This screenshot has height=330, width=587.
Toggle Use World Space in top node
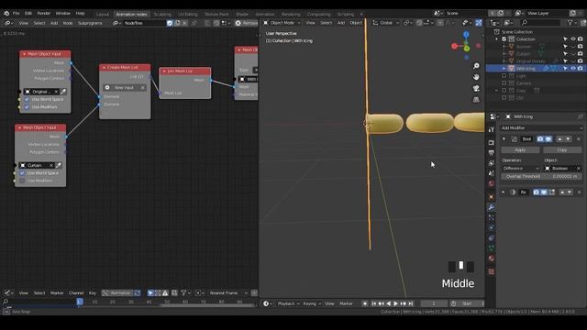27,100
